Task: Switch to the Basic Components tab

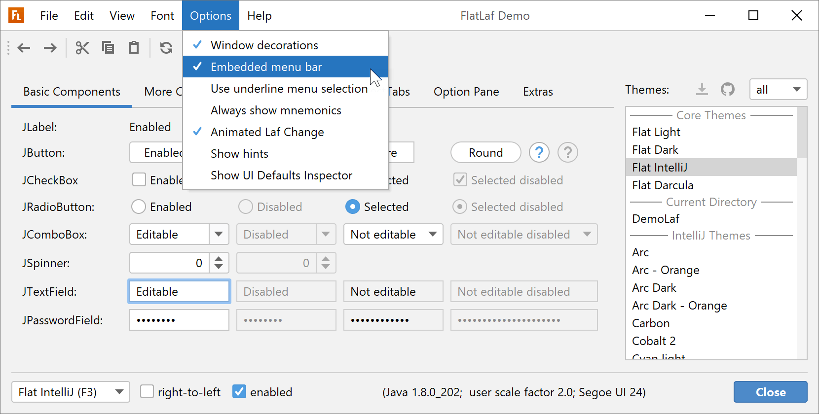Action: click(x=72, y=92)
